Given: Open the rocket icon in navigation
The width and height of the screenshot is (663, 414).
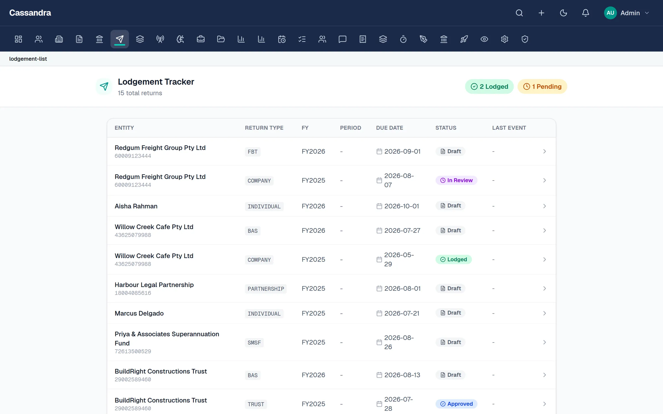Looking at the screenshot, I should 464,39.
